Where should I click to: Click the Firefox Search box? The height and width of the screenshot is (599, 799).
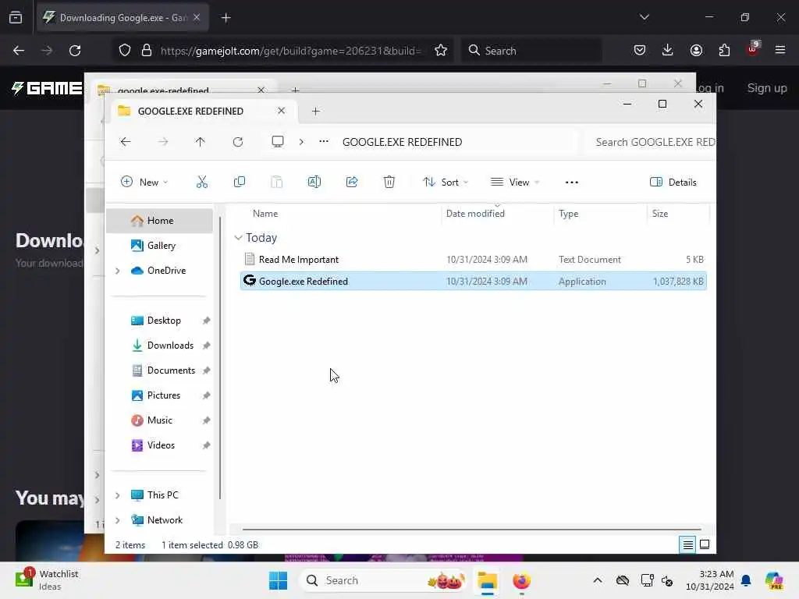tap(531, 51)
